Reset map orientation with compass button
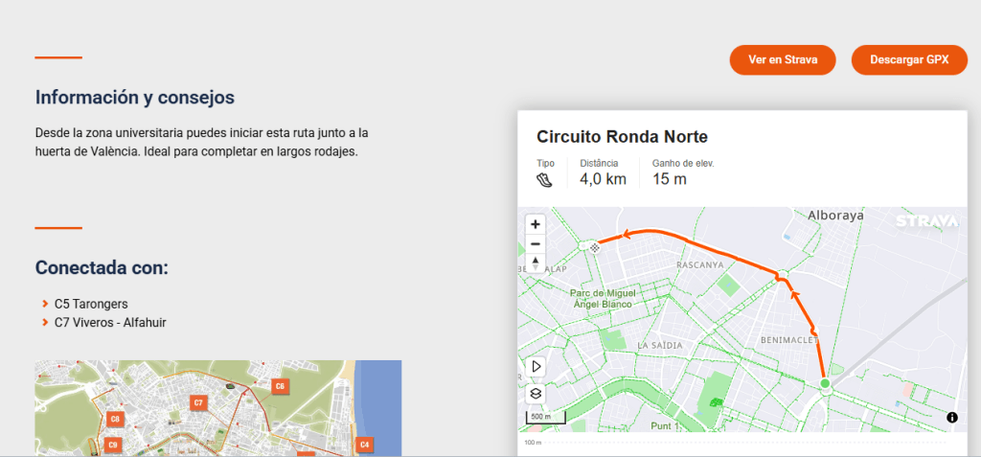 pos(535,263)
